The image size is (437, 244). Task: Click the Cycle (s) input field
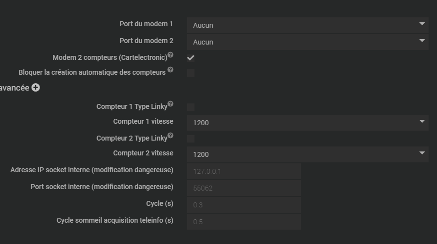pyautogui.click(x=243, y=204)
